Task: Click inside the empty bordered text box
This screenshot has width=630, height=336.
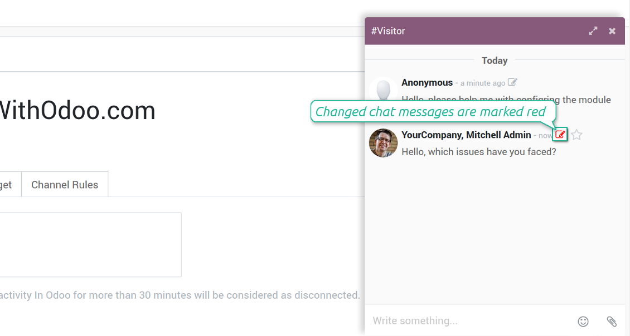Action: [x=90, y=245]
